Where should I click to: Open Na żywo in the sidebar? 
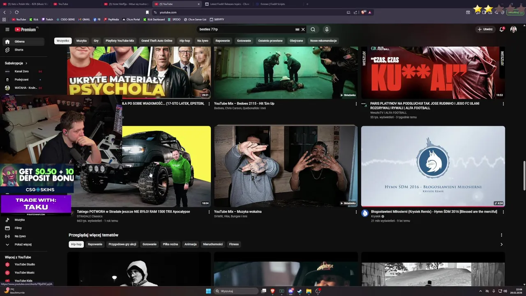coord(23,236)
